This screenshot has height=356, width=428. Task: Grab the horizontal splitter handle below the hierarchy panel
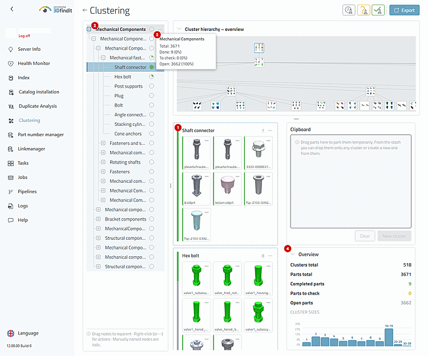tap(296, 119)
